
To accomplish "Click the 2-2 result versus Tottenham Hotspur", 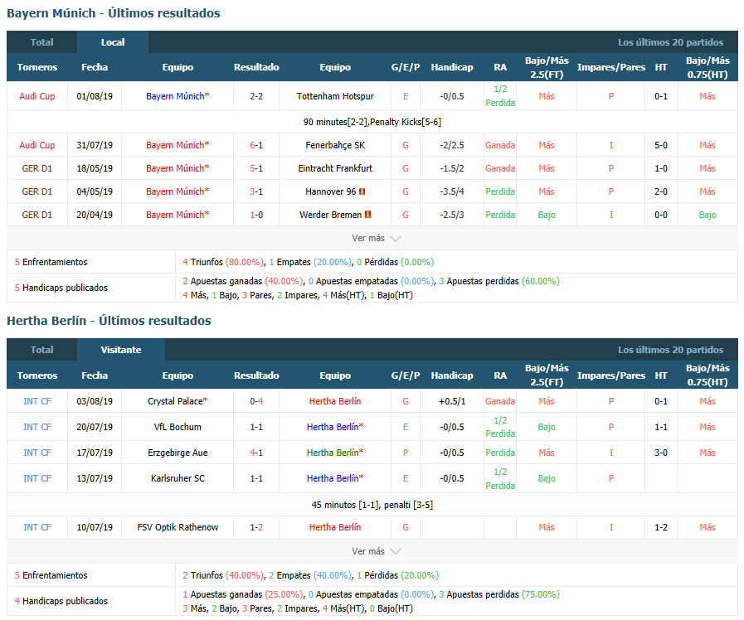I will 256,96.
